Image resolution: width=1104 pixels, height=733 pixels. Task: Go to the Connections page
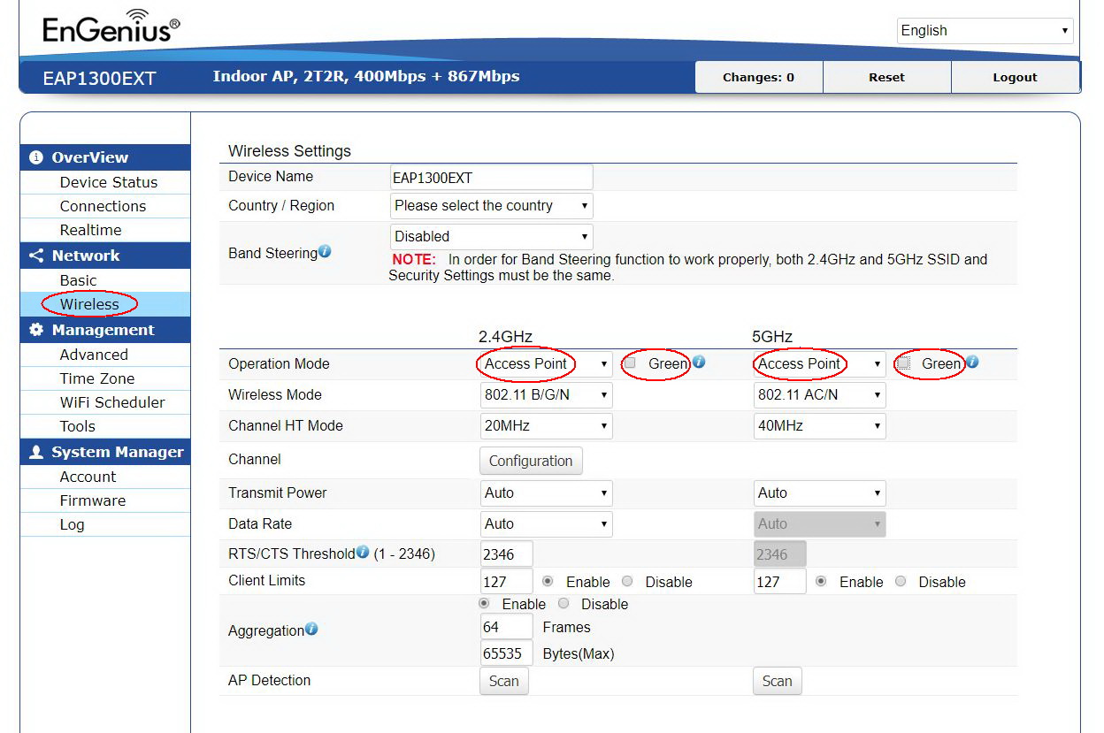103,206
